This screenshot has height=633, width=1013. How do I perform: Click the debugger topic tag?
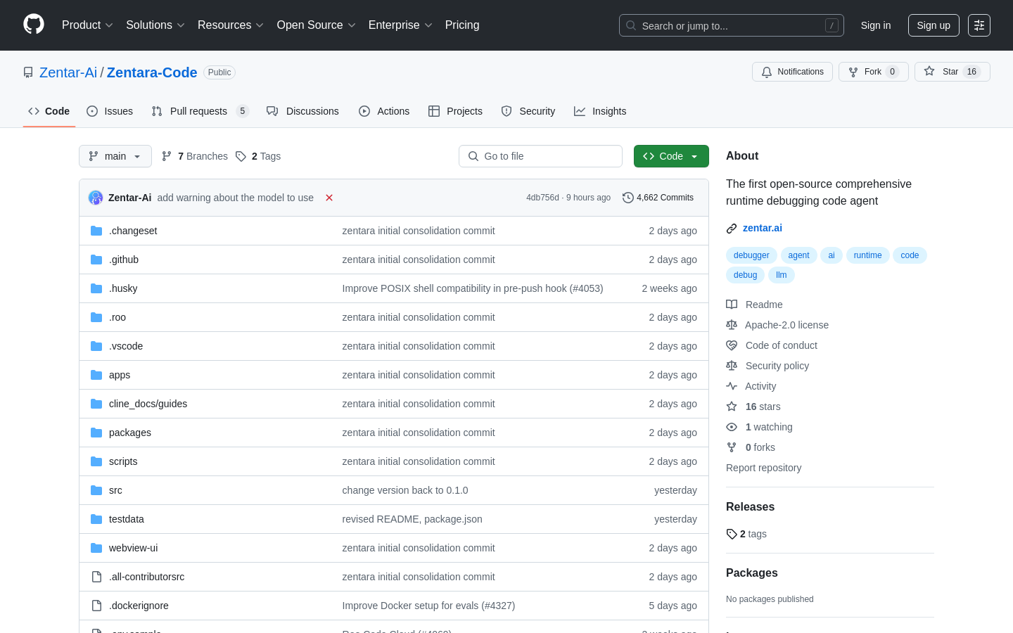tap(751, 255)
